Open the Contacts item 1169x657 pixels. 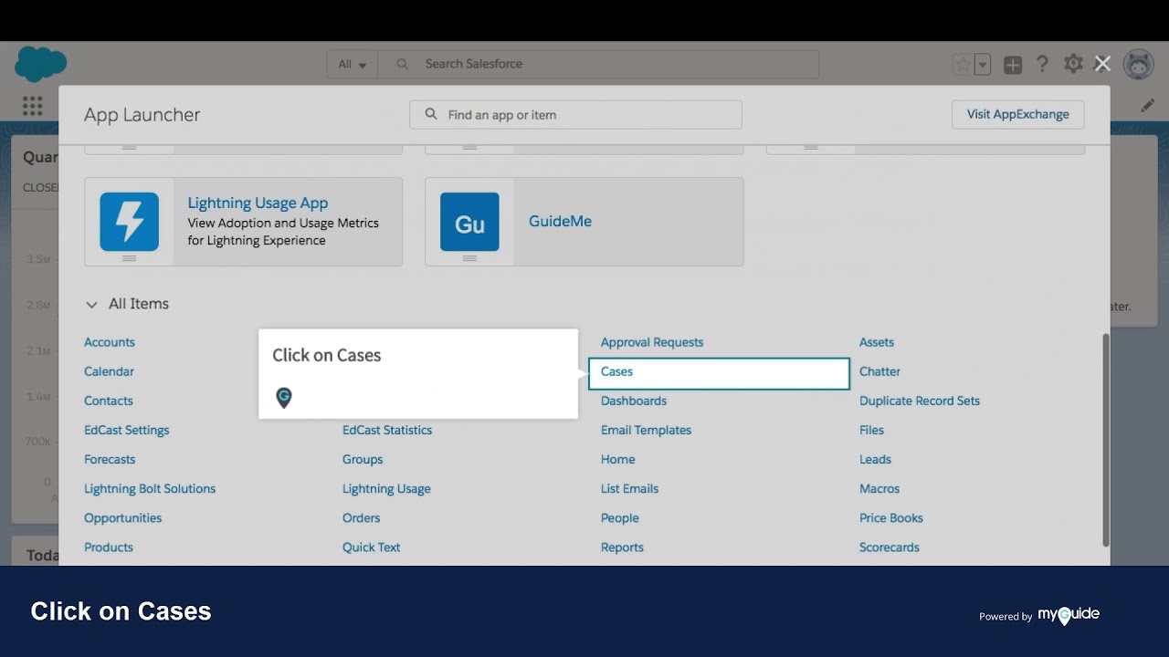point(109,401)
